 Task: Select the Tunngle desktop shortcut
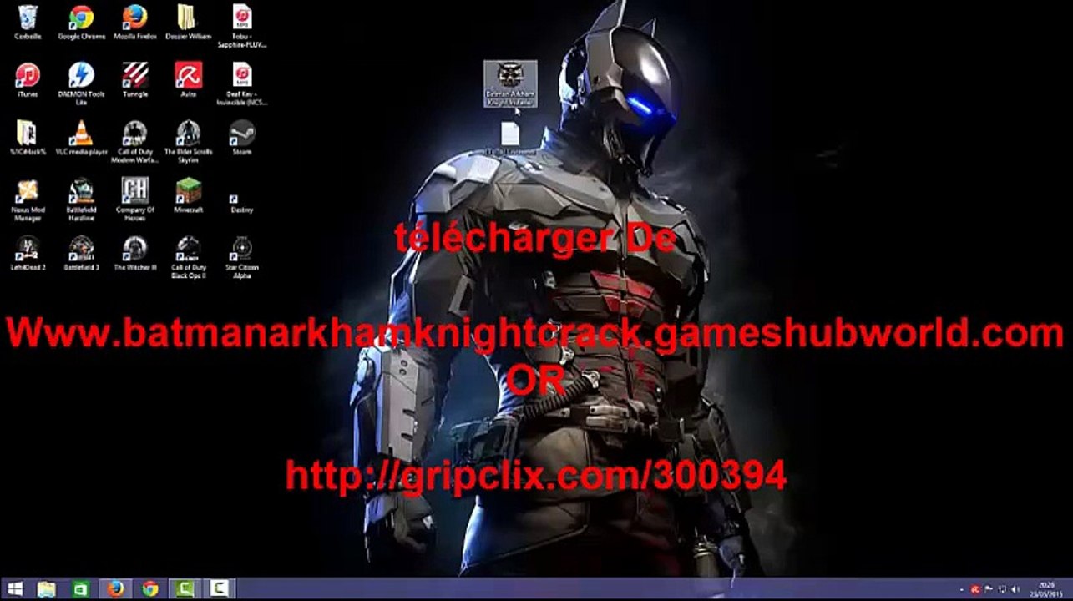coord(134,80)
